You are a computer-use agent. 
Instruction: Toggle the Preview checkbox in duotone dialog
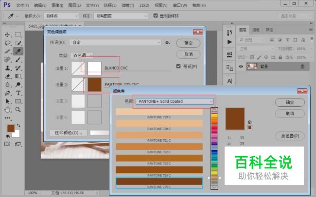178,66
